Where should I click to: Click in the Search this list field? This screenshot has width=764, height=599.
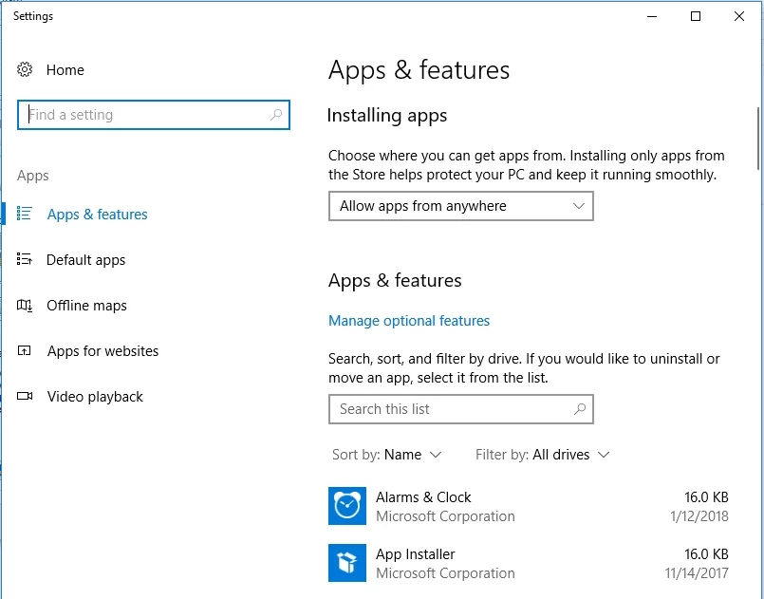tap(446, 409)
